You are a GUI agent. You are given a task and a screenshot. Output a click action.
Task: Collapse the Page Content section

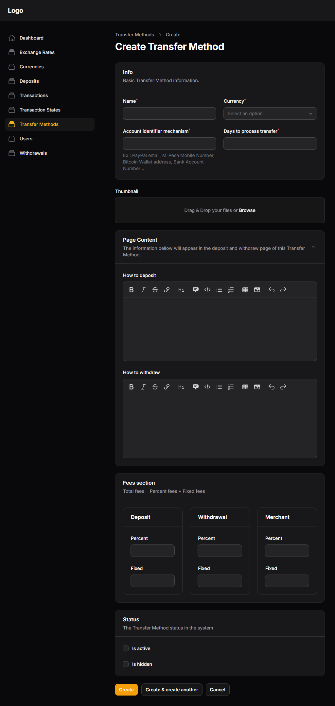pyautogui.click(x=313, y=247)
